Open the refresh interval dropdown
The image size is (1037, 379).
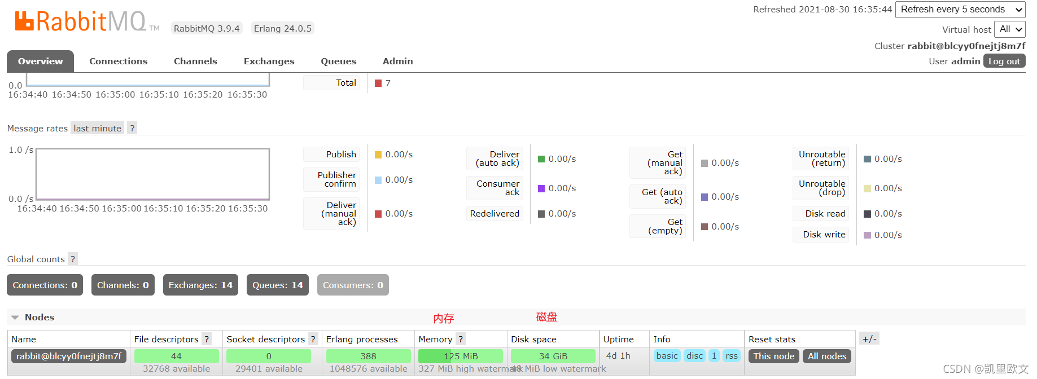coord(960,10)
